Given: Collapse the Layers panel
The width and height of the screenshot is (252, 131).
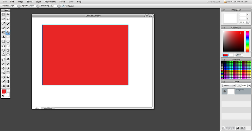Looking at the screenshot, I should click(x=224, y=82).
